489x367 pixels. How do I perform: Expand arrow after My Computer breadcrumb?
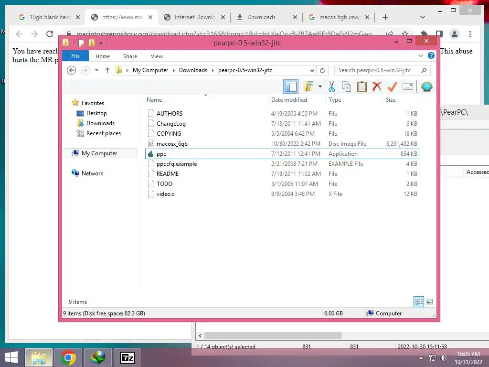174,70
